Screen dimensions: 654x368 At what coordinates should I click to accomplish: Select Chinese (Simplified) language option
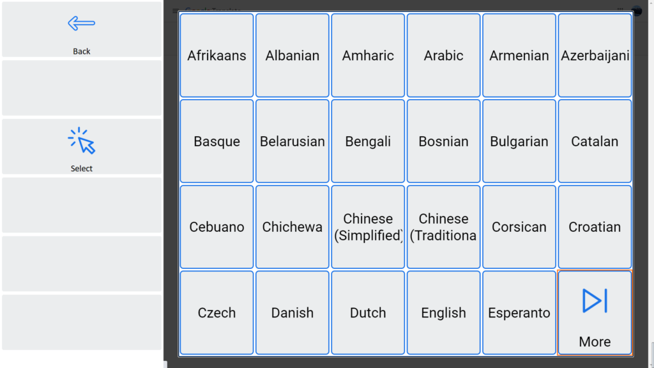pos(368,227)
